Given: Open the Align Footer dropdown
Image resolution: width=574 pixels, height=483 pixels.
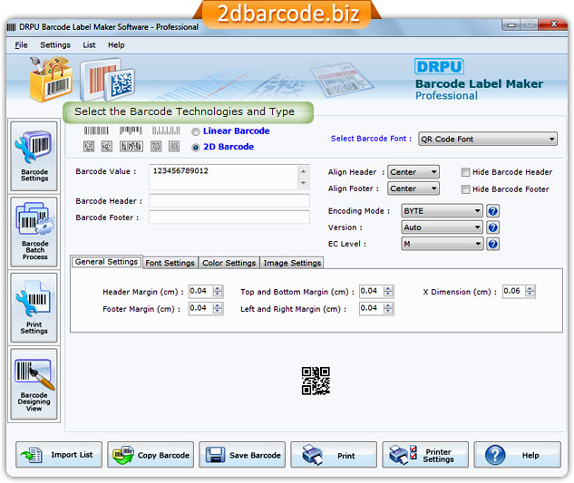Looking at the screenshot, I should click(x=413, y=188).
